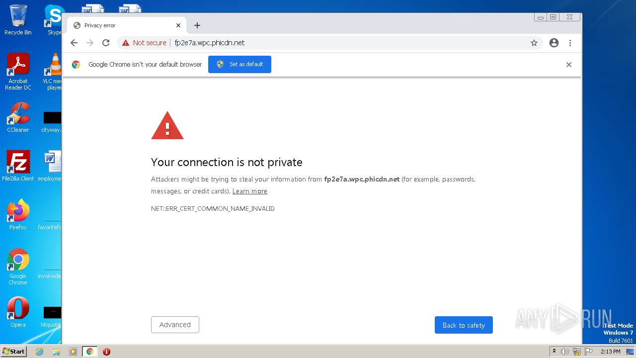Image resolution: width=636 pixels, height=358 pixels.
Task: Select the Privacy error tab
Action: pyautogui.click(x=127, y=25)
